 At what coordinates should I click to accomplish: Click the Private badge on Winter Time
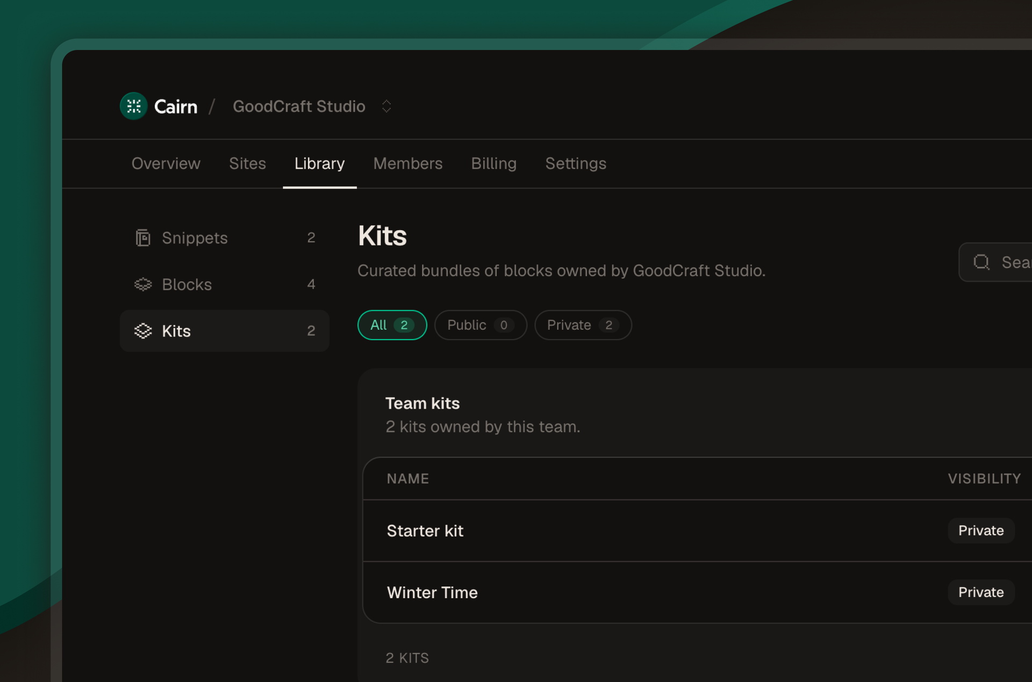[981, 592]
